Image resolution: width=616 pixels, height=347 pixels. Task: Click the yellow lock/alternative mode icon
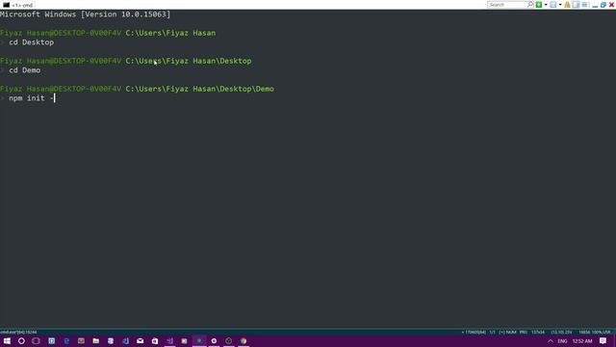(567, 5)
